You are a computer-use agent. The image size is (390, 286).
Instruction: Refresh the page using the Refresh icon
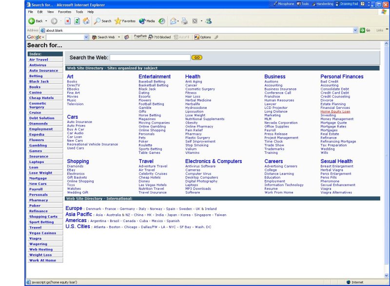click(77, 21)
